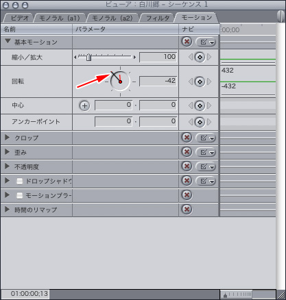
Task: Add keyframe for アンカーポイント
Action: tap(200, 122)
